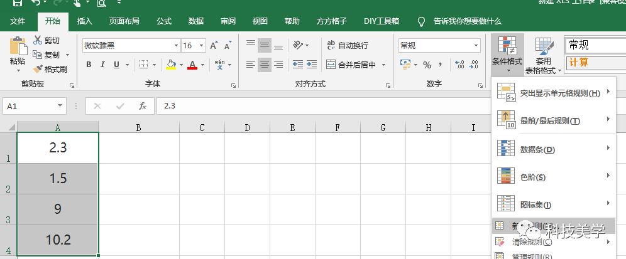Toggle underline formatting
The image size is (626, 259).
tap(116, 65)
